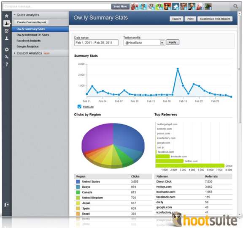This screenshot has width=243, height=228.
Task: Click hootsuite.com in referrer table
Action: [x=166, y=192]
